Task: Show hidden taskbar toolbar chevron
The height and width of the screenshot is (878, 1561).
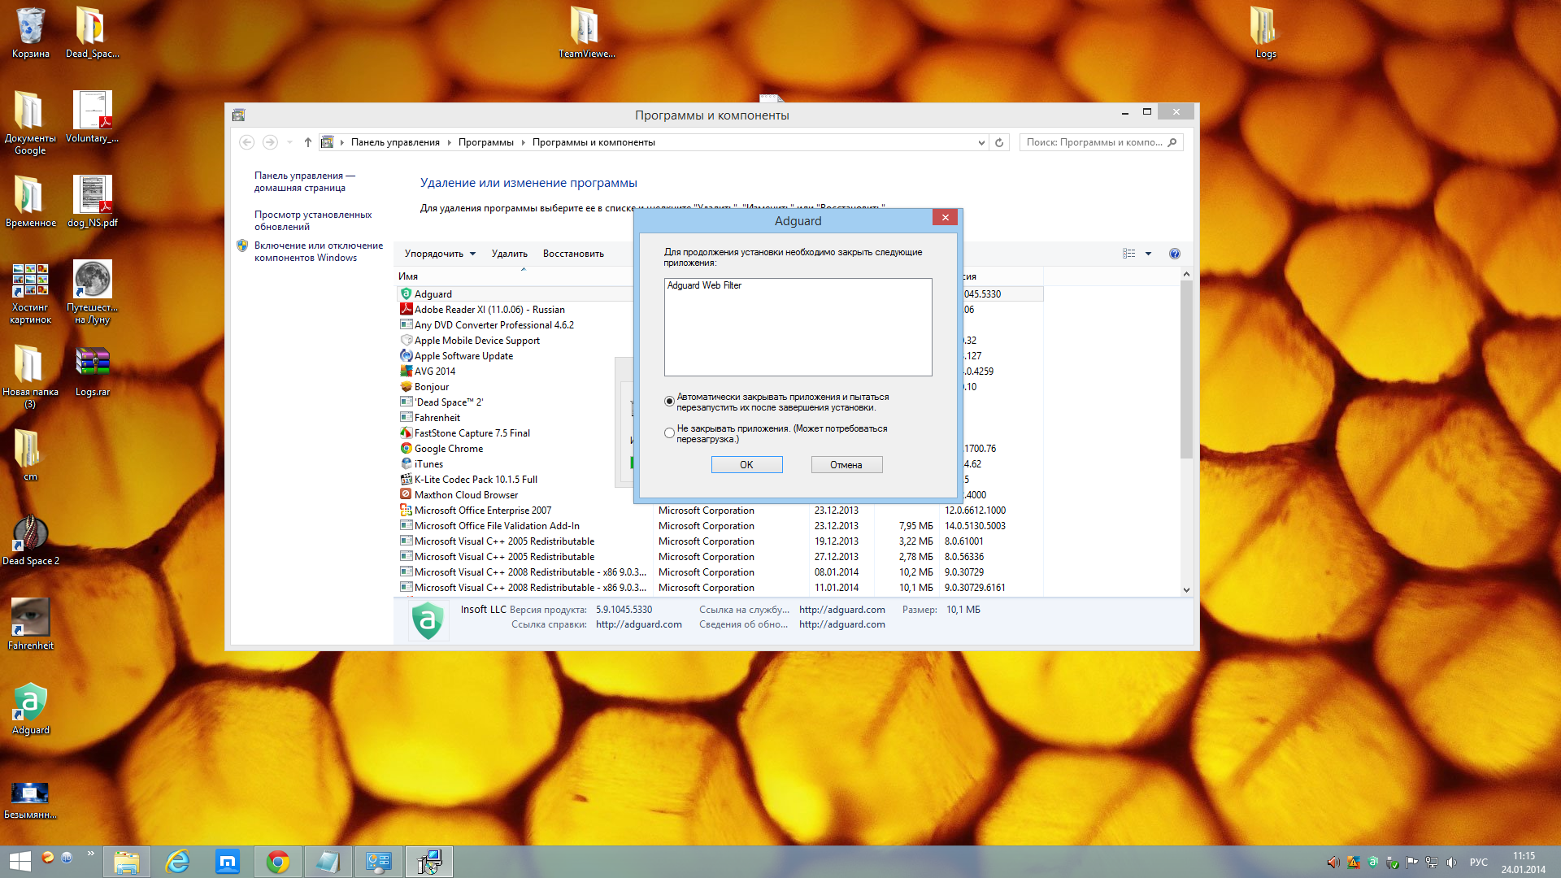Action: coord(90,854)
